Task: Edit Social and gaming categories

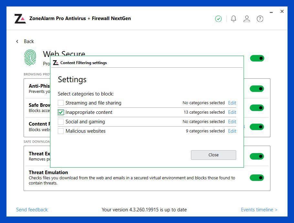Action: point(232,122)
